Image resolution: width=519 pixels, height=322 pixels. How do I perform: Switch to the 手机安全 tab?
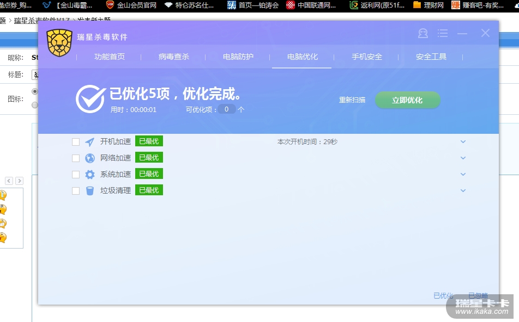[367, 57]
